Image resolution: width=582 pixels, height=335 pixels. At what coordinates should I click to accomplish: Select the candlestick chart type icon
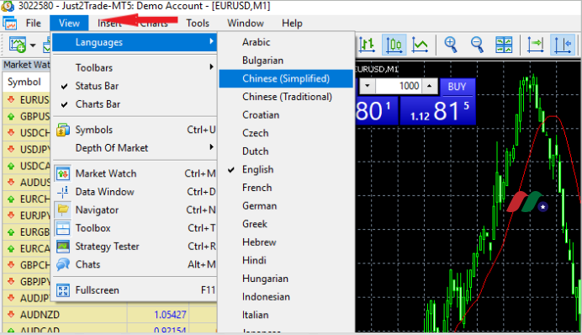point(394,45)
